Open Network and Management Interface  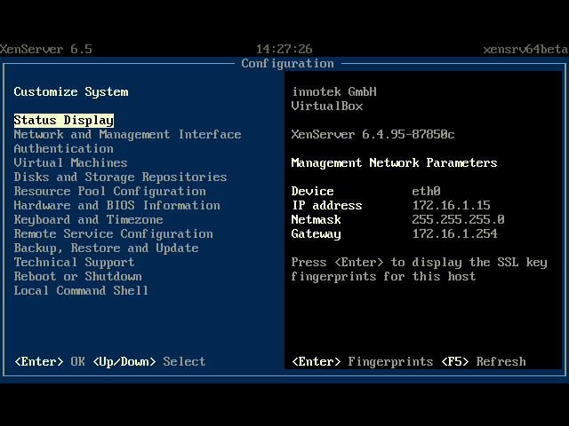click(127, 135)
